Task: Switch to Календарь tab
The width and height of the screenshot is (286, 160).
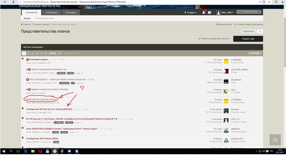Action: (71, 12)
